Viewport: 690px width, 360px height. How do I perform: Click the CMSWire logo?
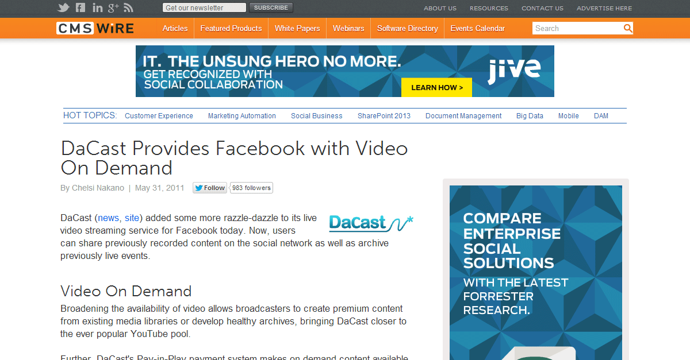pos(95,28)
